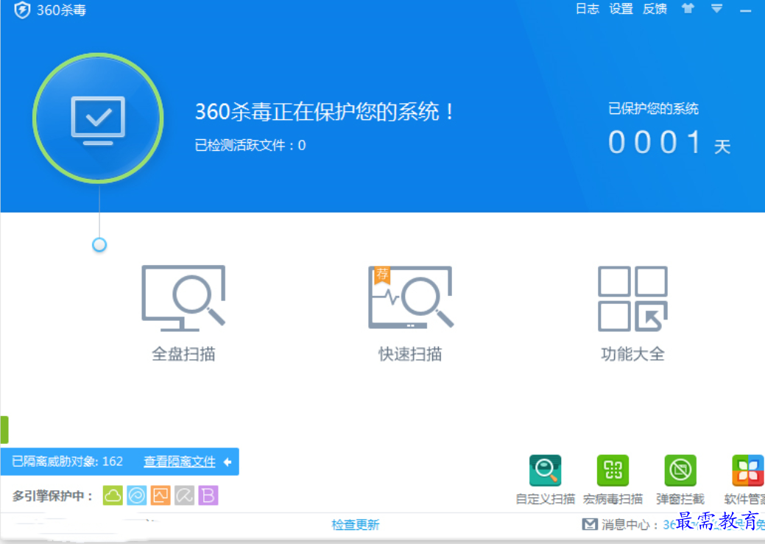
Task: Click the 0001 天 protected days counter
Action: 669,143
